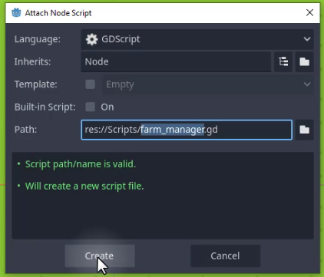Open the Empty template dropdown
Image resolution: width=324 pixels, height=277 pixels.
click(x=208, y=84)
